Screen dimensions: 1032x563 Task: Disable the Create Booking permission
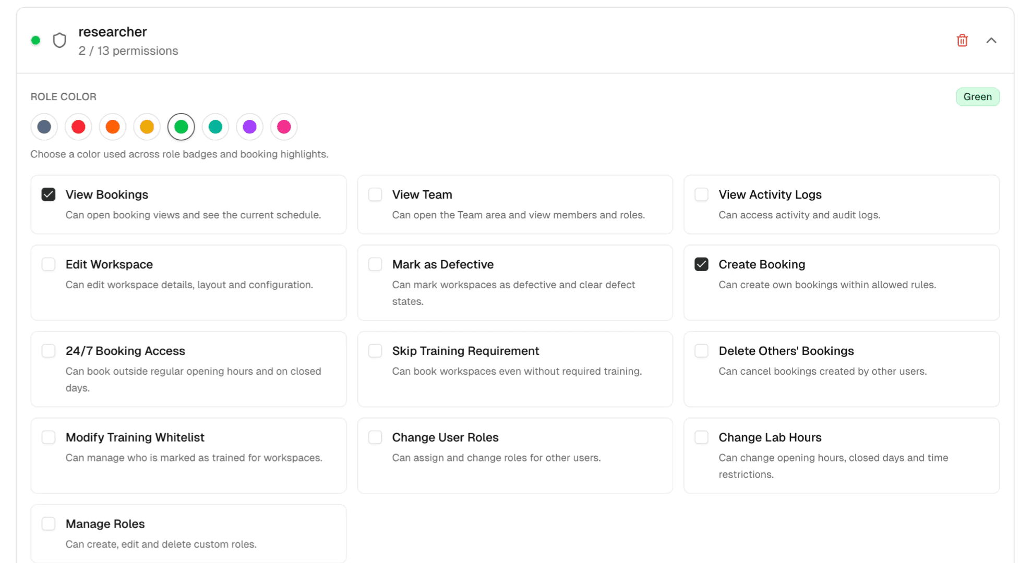click(701, 264)
